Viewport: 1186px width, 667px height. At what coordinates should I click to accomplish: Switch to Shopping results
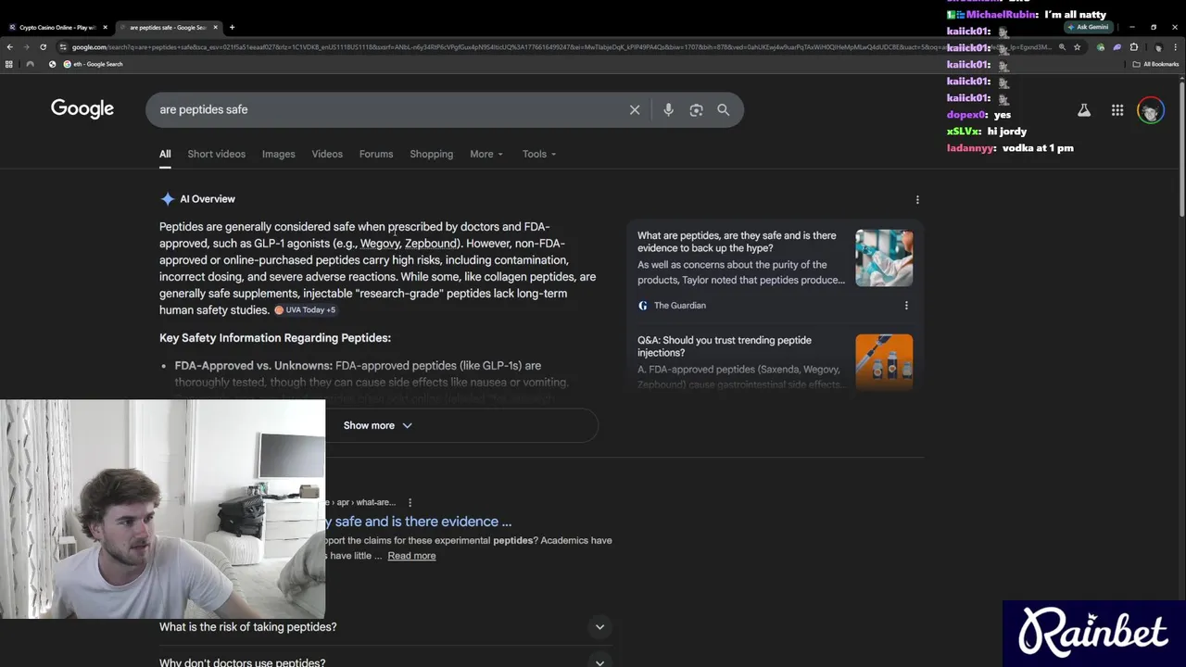[432, 154]
